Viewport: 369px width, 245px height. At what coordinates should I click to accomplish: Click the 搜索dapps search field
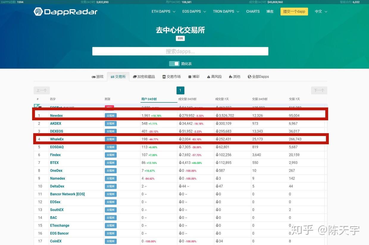coord(180,51)
